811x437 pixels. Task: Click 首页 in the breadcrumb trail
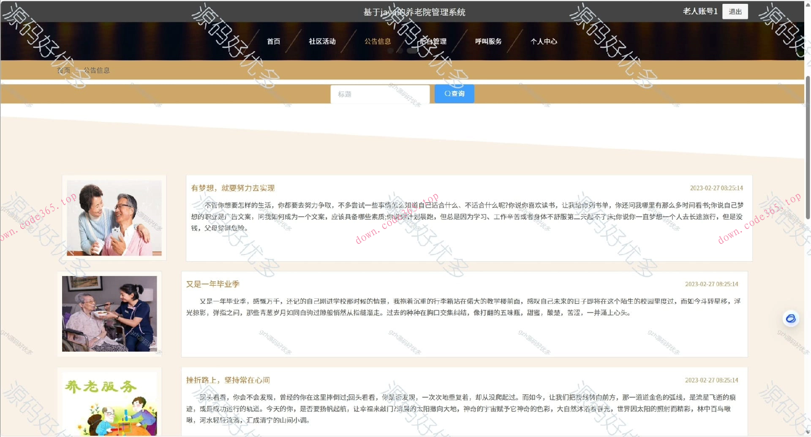64,70
